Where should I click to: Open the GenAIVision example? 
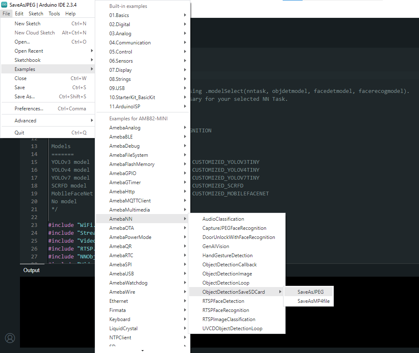237,246
